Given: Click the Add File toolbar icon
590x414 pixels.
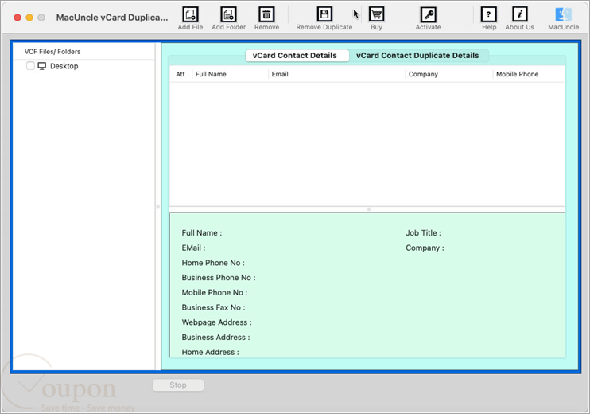Looking at the screenshot, I should 190,14.
